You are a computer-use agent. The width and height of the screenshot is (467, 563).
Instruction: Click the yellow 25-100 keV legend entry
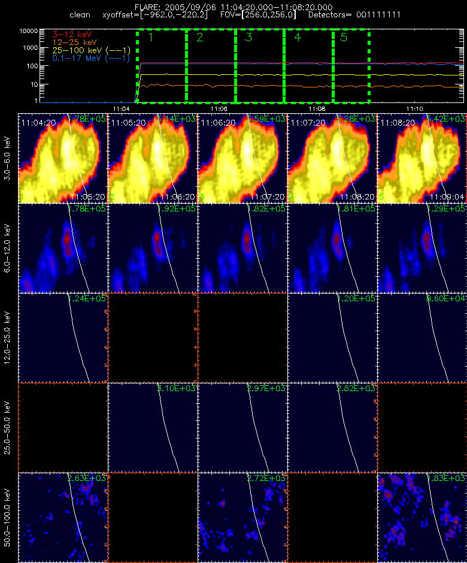(91, 50)
